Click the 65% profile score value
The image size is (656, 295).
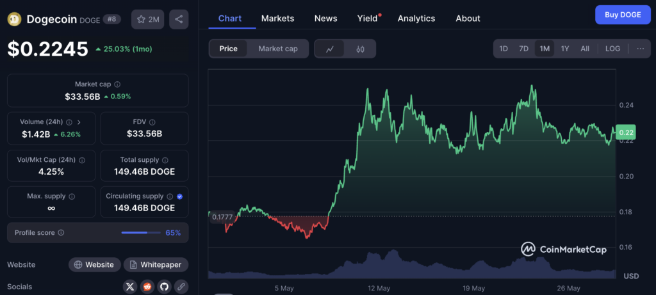[173, 233]
